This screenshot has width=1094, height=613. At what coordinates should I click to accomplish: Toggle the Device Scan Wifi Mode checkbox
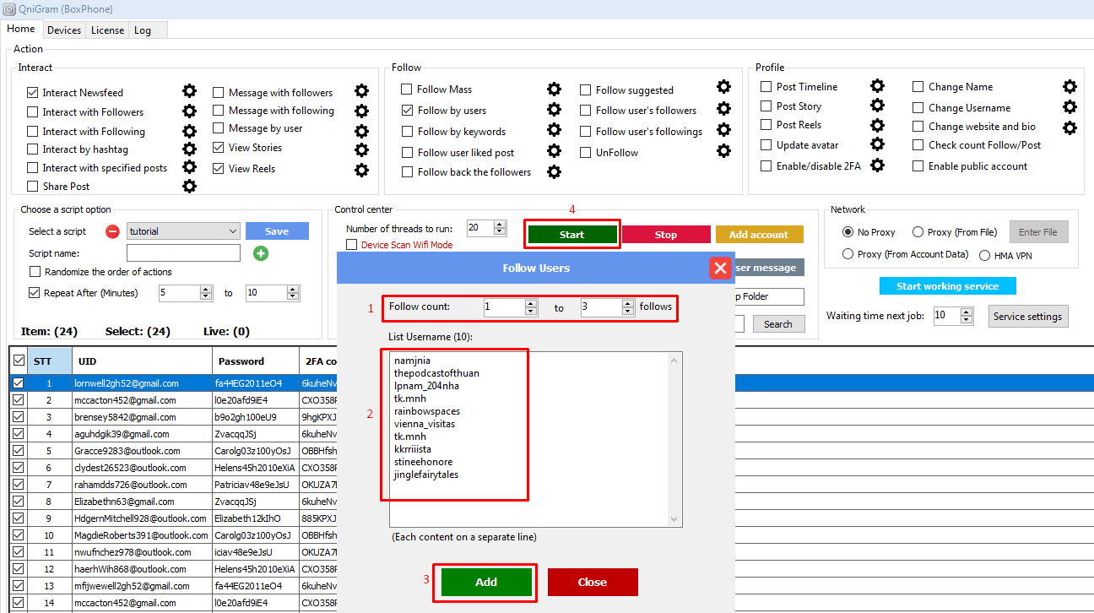(352, 245)
